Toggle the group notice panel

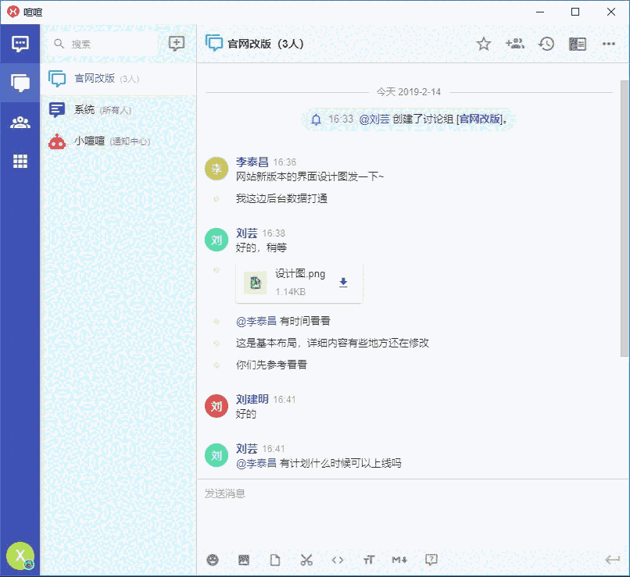coord(578,44)
